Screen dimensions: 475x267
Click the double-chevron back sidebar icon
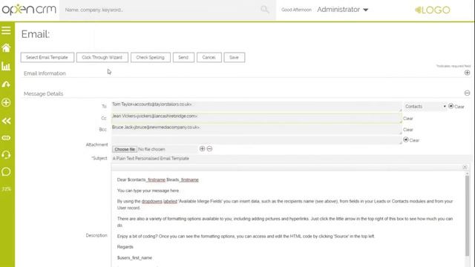point(6,121)
